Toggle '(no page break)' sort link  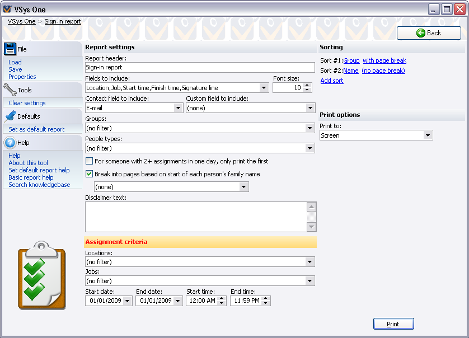pos(383,71)
